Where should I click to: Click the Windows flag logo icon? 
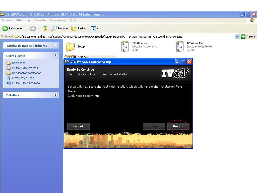tap(252, 20)
